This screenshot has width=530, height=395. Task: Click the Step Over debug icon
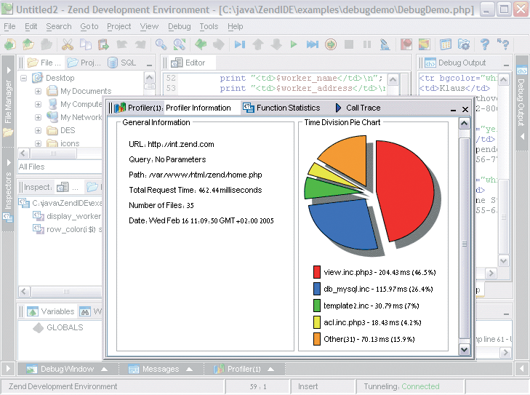pos(240,44)
